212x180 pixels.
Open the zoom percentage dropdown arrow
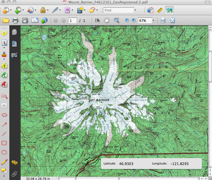[x=154, y=21]
